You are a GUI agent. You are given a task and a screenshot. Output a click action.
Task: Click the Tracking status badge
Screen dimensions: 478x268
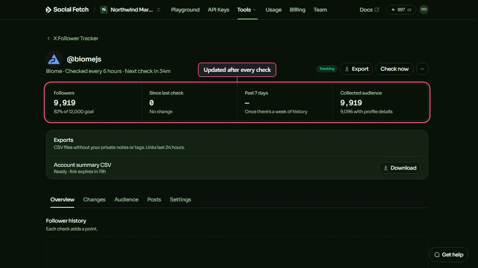(327, 69)
